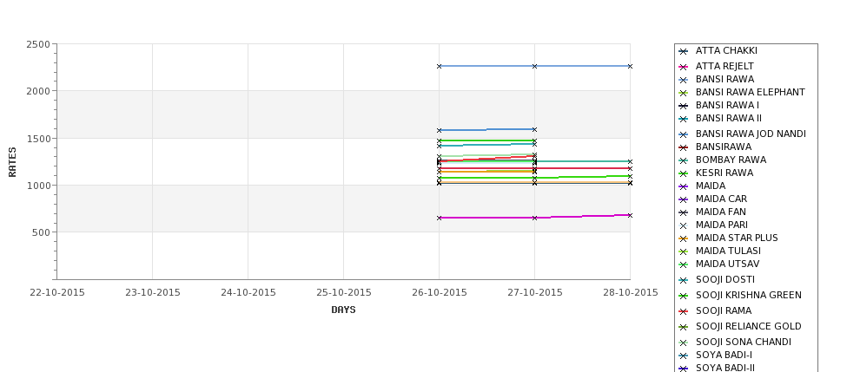The height and width of the screenshot is (372, 847).
Task: Click the top blue line's 28-10-2015 data point
Action: pos(630,66)
